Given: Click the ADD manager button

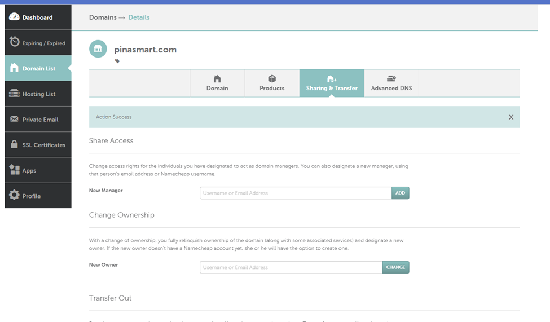Looking at the screenshot, I should [400, 193].
